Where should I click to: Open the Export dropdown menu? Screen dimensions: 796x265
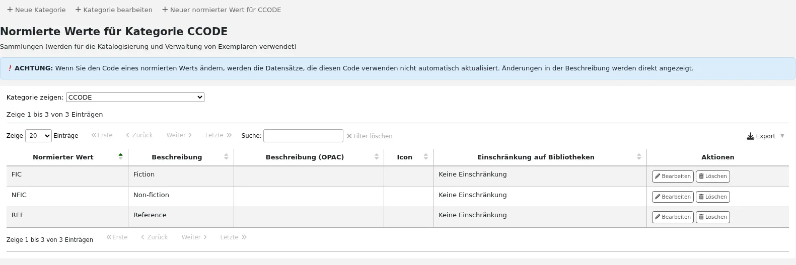tap(766, 136)
